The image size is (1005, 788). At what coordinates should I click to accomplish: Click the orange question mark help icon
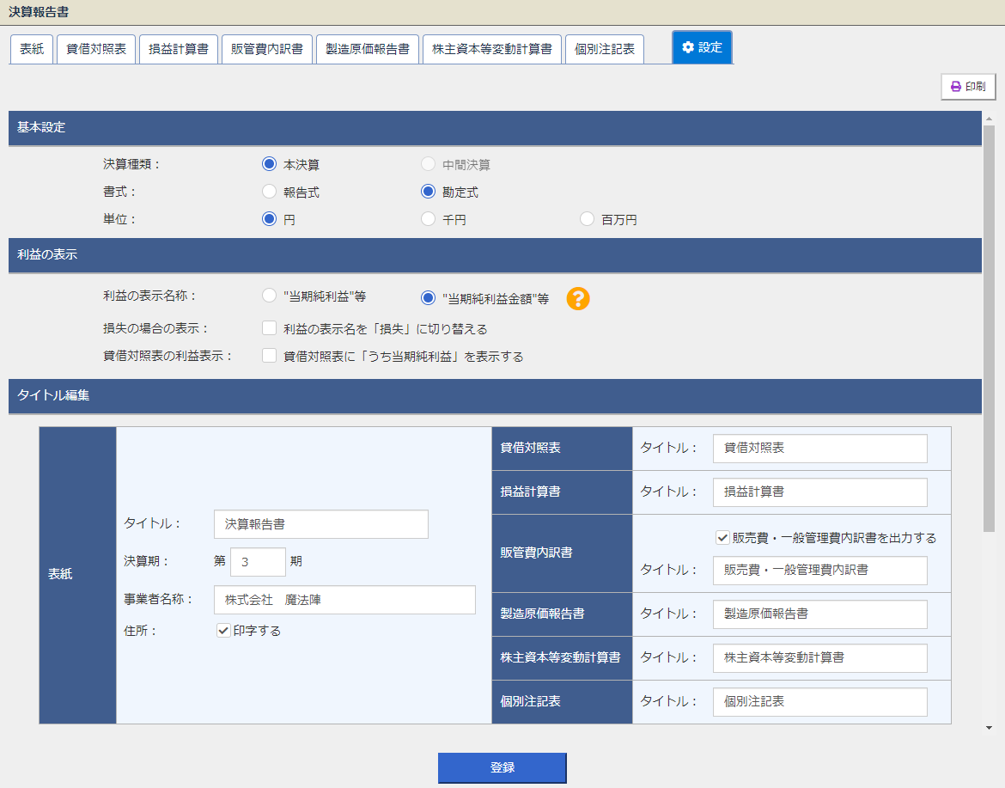[x=578, y=298]
